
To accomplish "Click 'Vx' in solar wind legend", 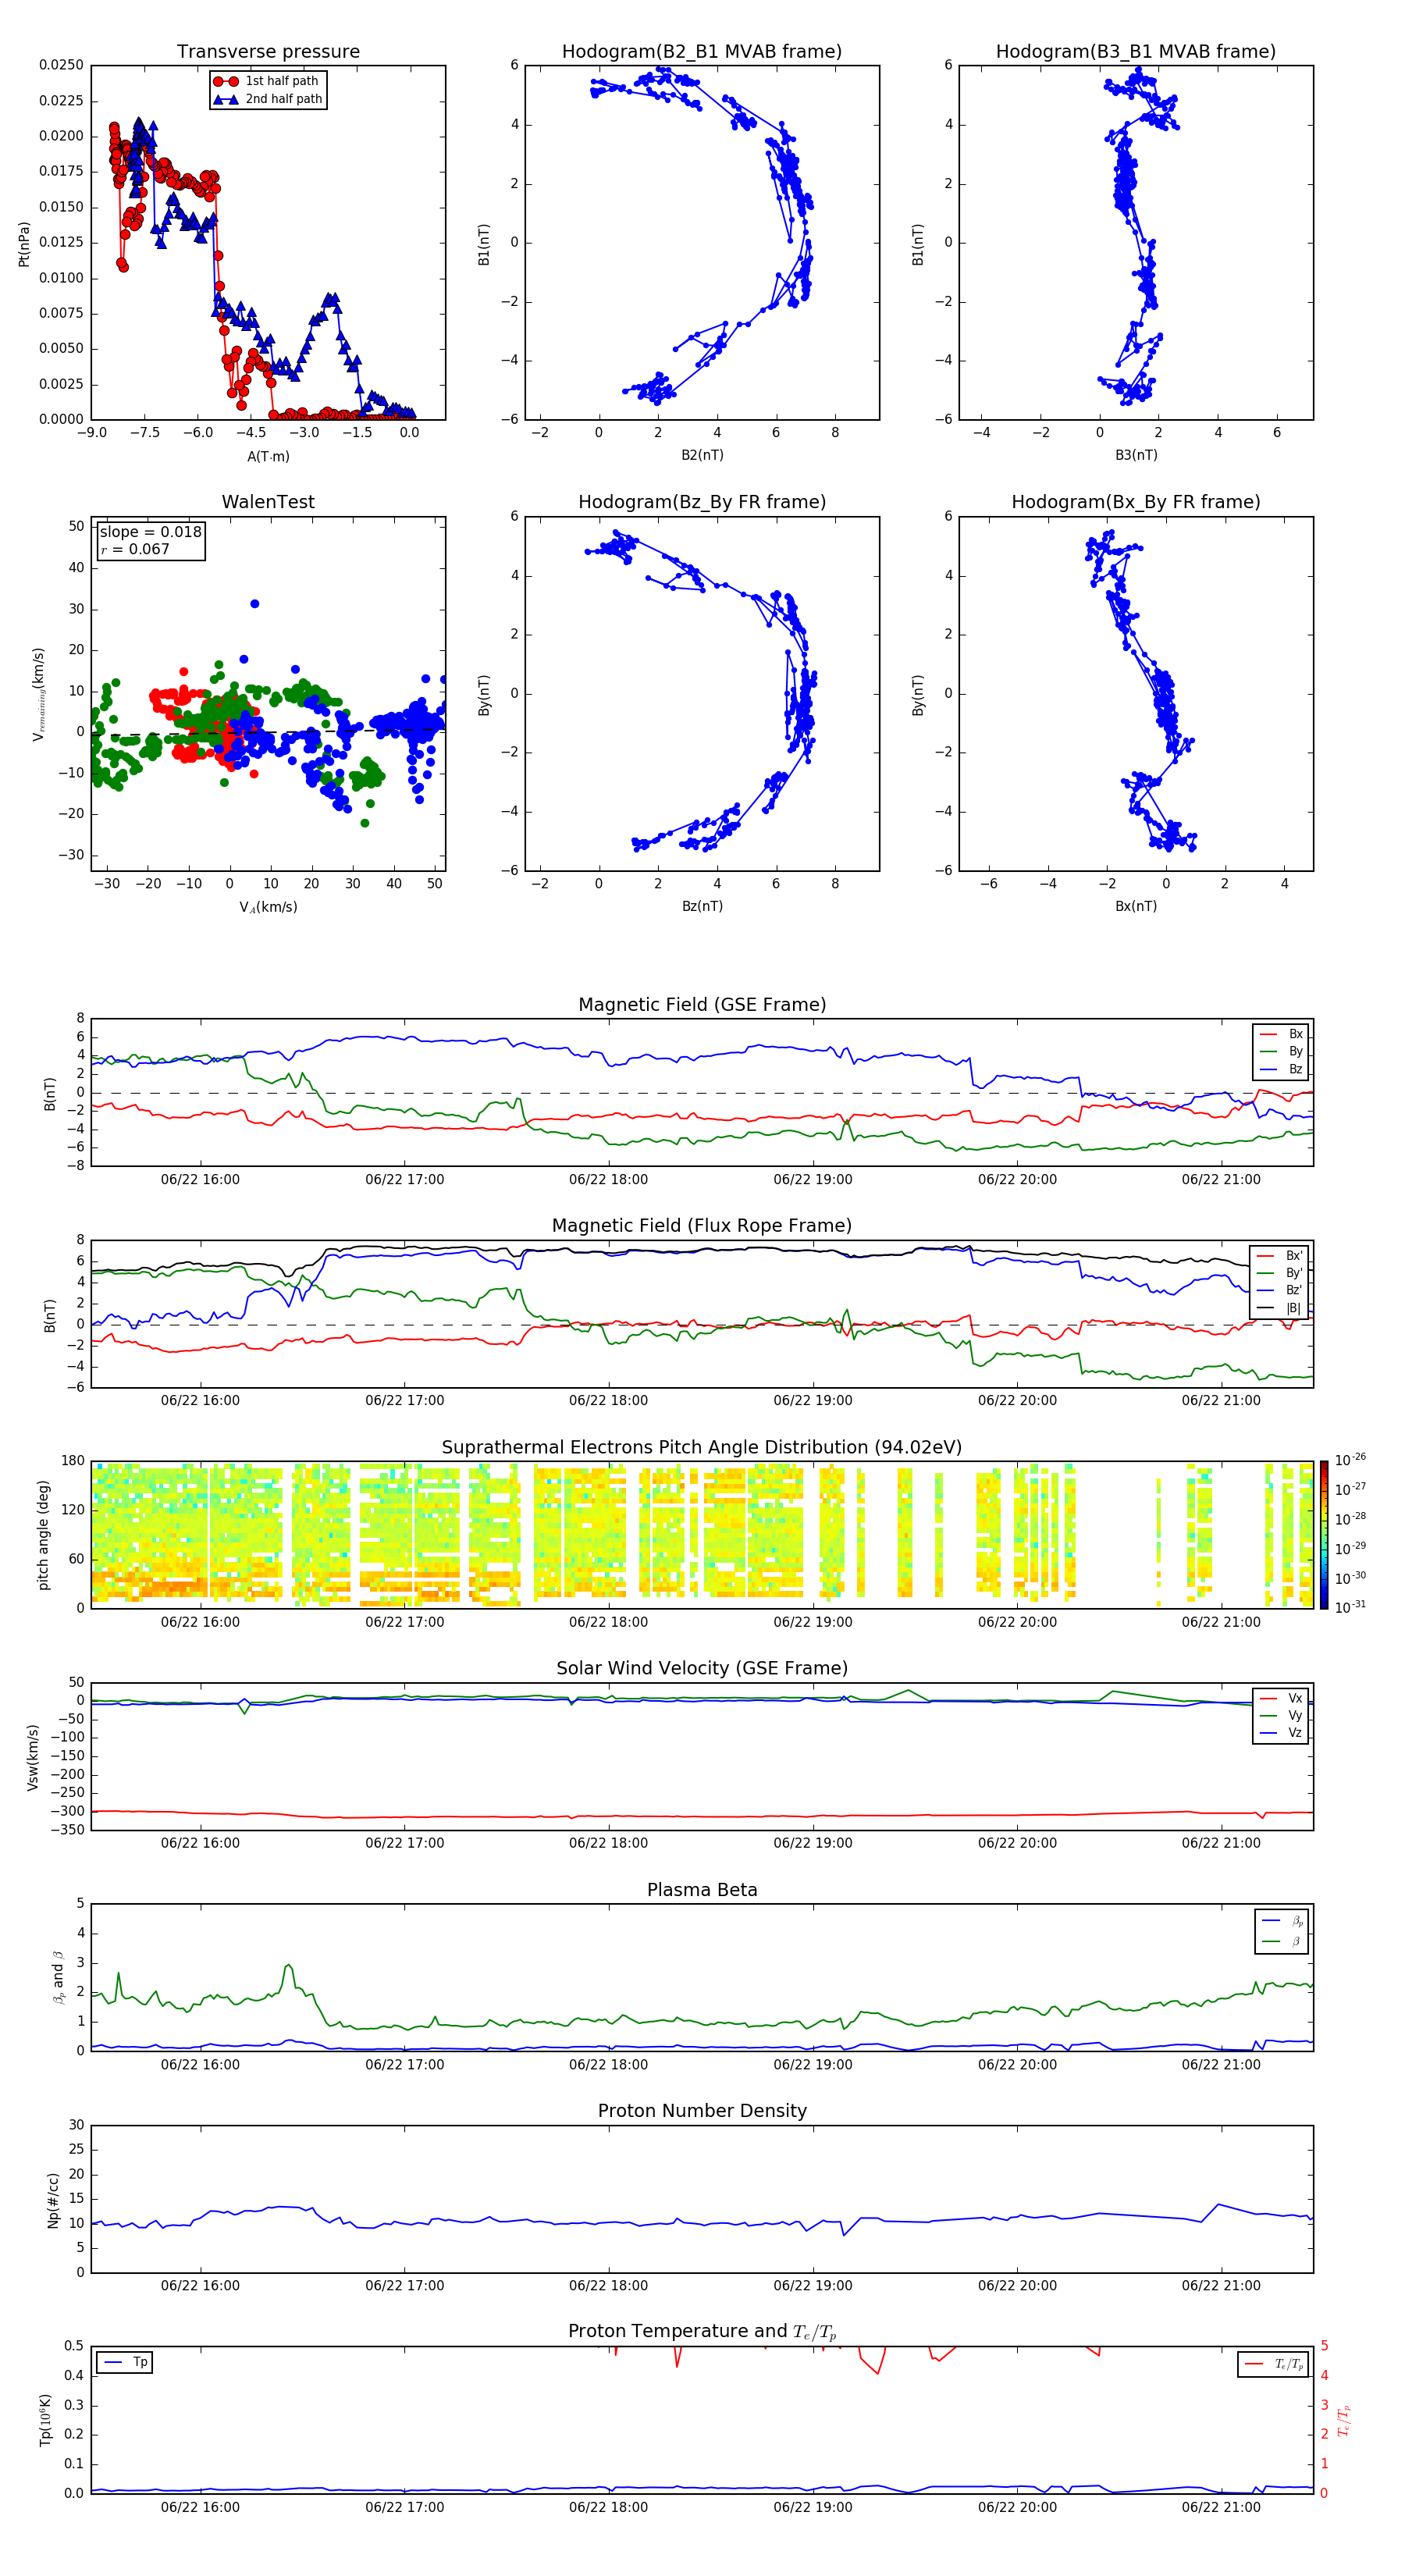I will click(x=1295, y=1699).
